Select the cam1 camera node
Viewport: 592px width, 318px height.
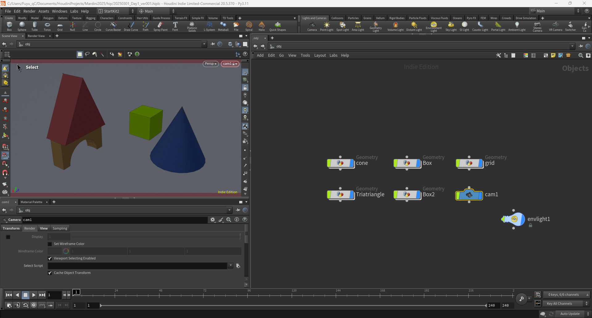(469, 195)
